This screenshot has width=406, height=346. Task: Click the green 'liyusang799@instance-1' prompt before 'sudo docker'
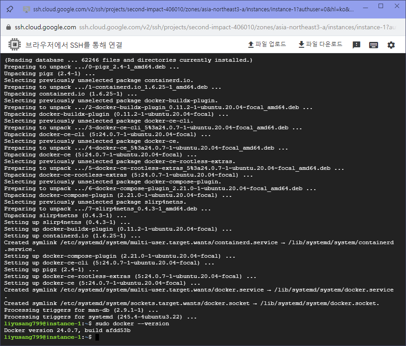42,324
